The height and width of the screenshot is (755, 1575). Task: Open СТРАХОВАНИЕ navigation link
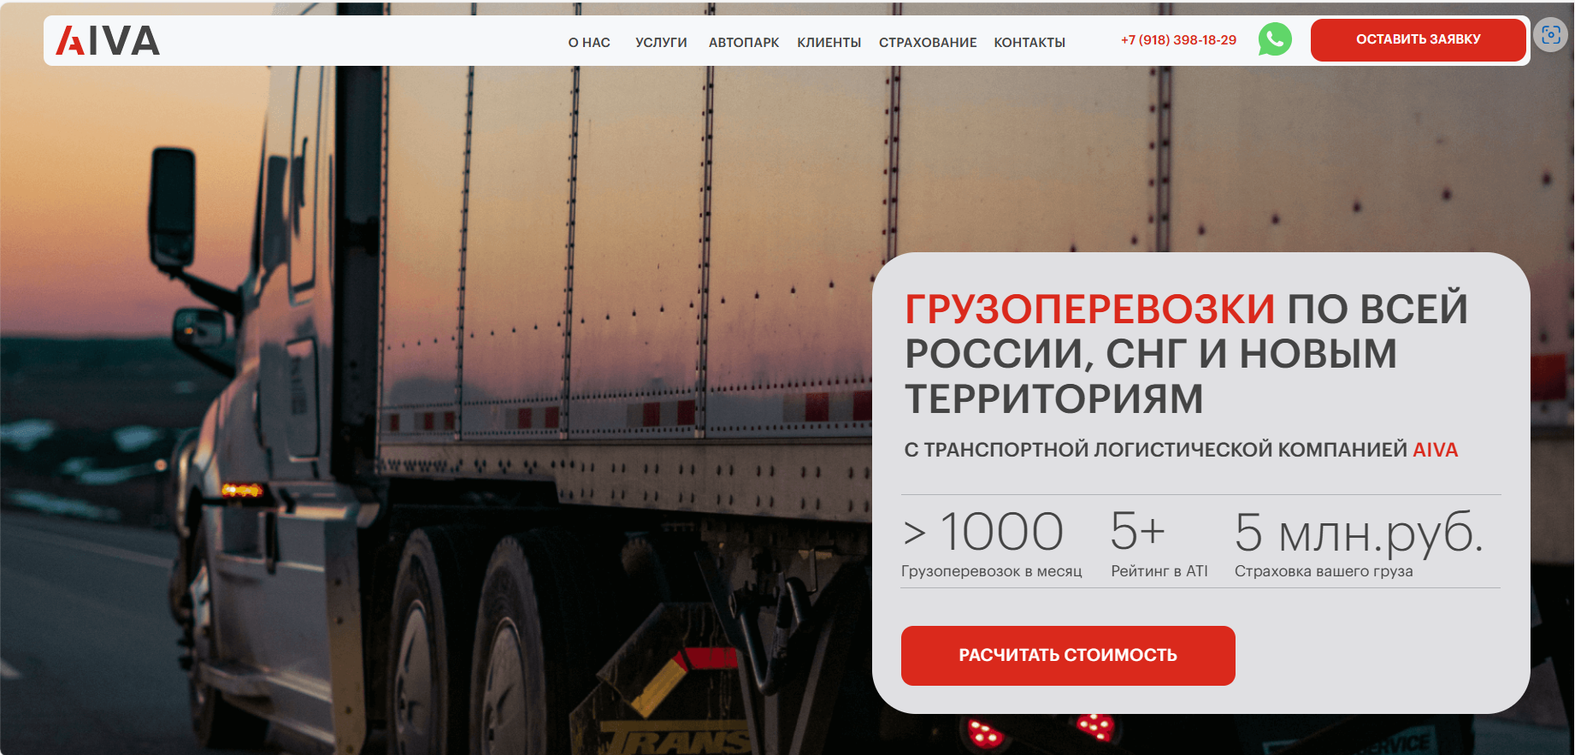pyautogui.click(x=928, y=43)
